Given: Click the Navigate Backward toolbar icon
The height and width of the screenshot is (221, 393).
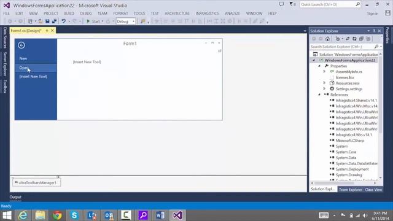Looking at the screenshot, I should click(10, 21).
